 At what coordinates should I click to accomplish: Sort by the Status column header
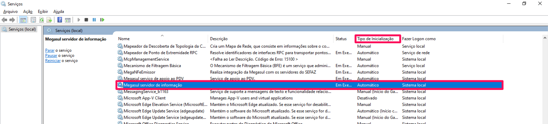341,39
